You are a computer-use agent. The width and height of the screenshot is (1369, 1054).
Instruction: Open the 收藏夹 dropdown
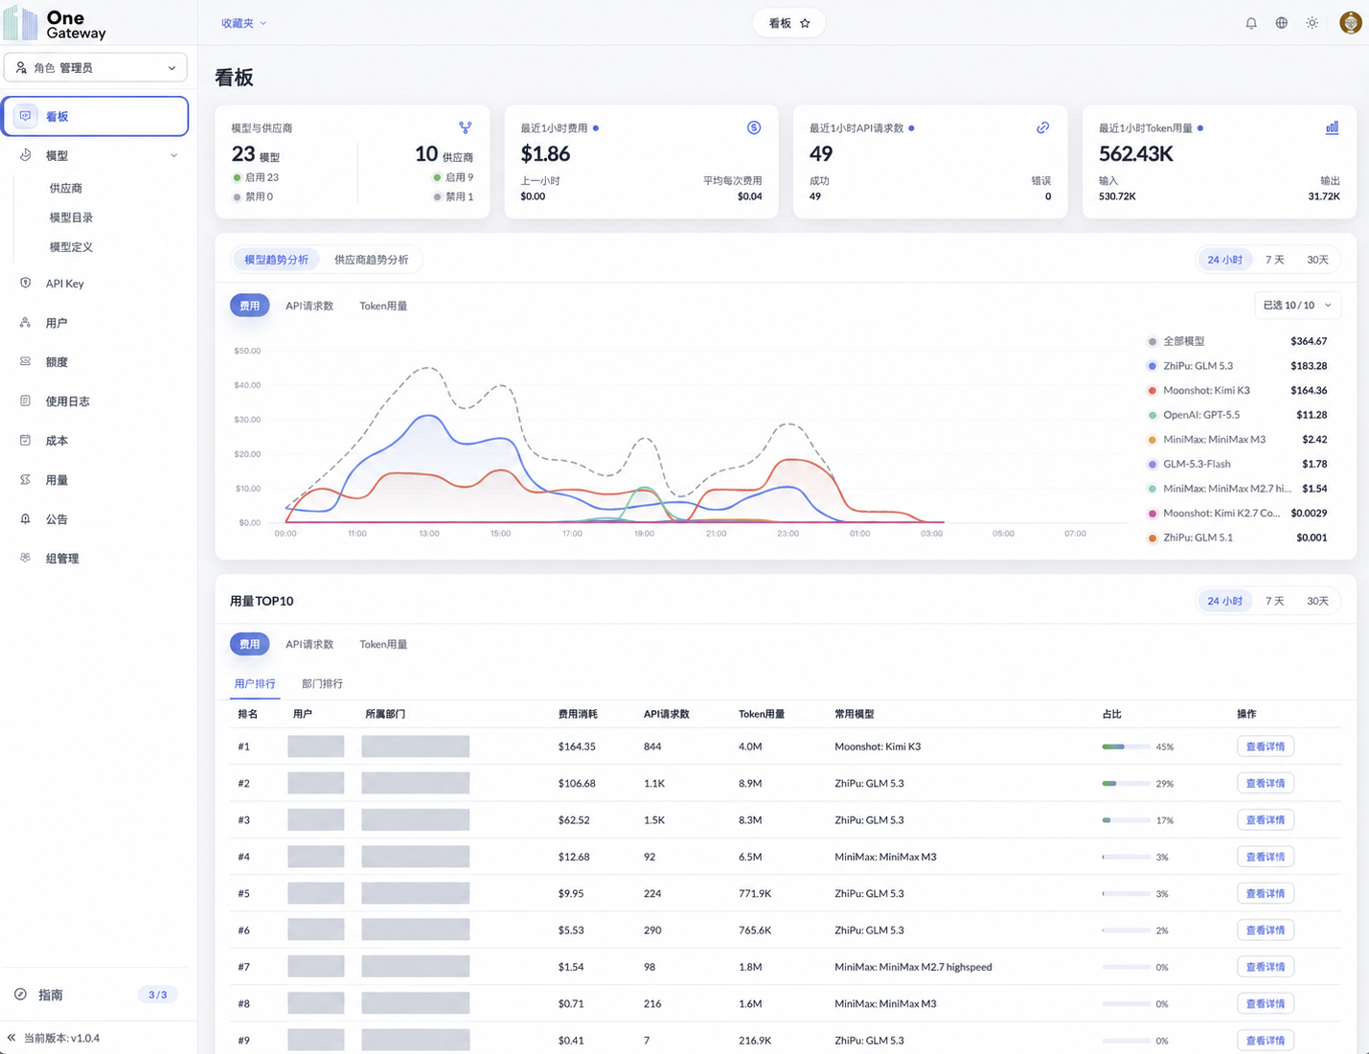243,23
